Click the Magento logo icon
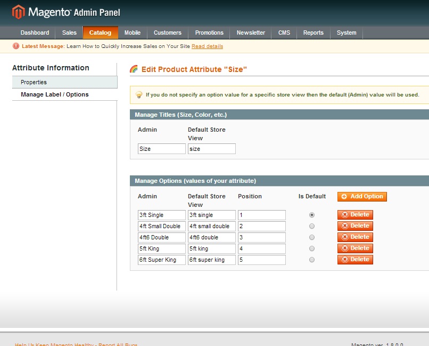Screen dimensions: 429x346 19,12
